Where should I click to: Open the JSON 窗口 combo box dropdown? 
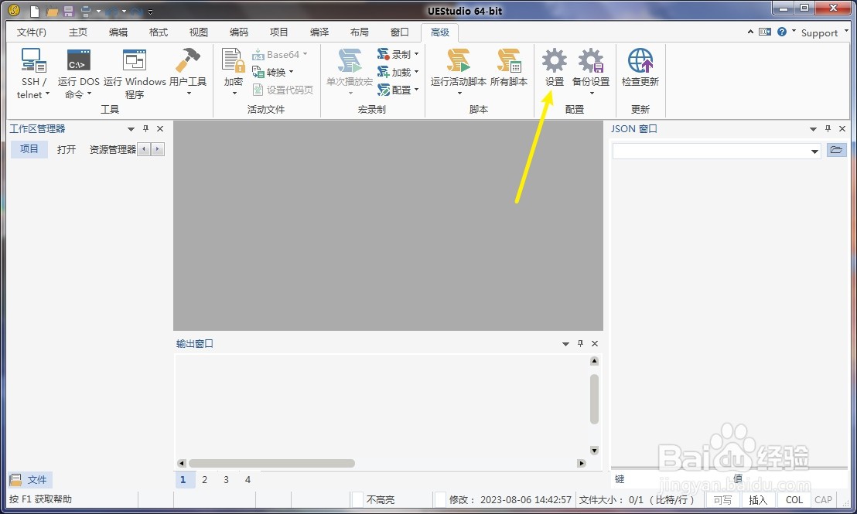814,151
